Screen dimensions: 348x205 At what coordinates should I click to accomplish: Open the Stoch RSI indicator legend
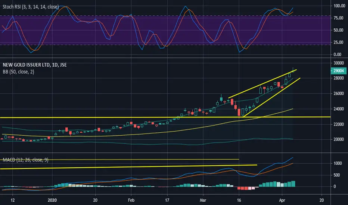point(31,7)
